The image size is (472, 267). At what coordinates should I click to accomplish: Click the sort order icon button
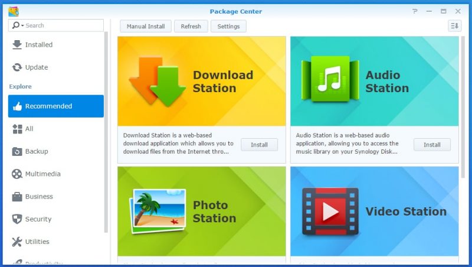454,26
